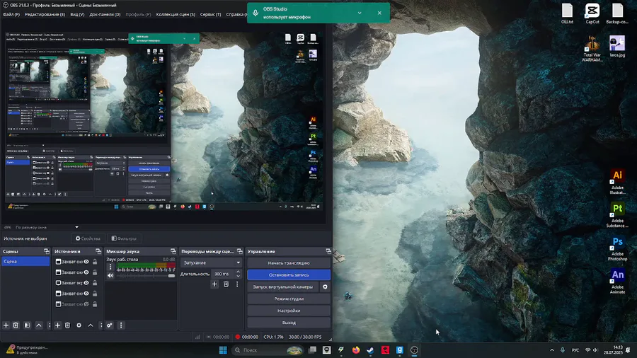This screenshot has width=637, height=358.
Task: Click Запуск виртуальной камеры button
Action: 283,287
